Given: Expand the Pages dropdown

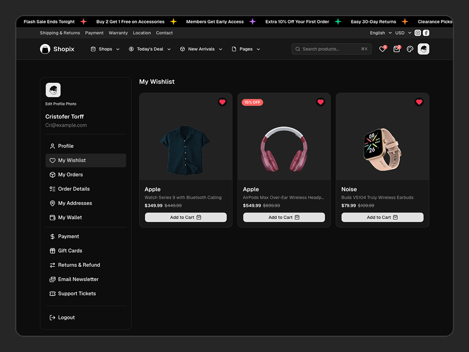Looking at the screenshot, I should (246, 49).
